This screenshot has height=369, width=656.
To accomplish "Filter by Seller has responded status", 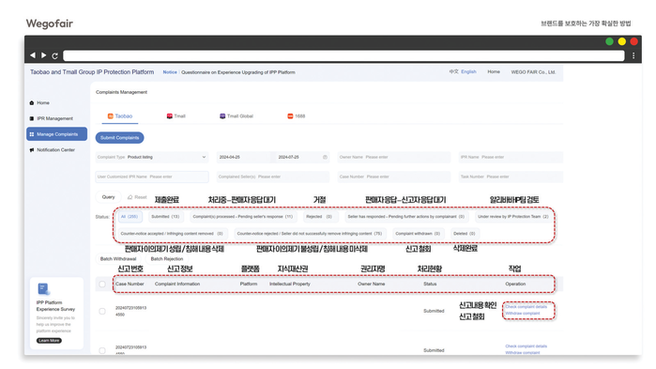I will 405,217.
